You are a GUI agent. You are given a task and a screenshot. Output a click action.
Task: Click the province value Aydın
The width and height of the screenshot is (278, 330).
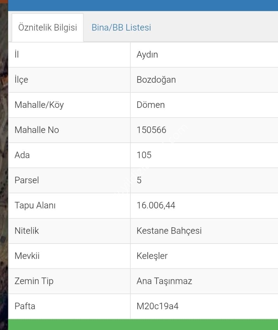(147, 55)
